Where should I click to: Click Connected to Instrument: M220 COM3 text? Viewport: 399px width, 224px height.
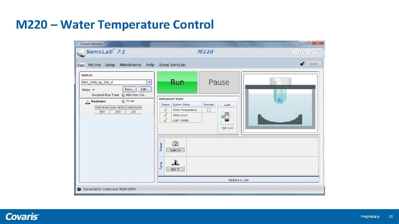[x=109, y=189]
